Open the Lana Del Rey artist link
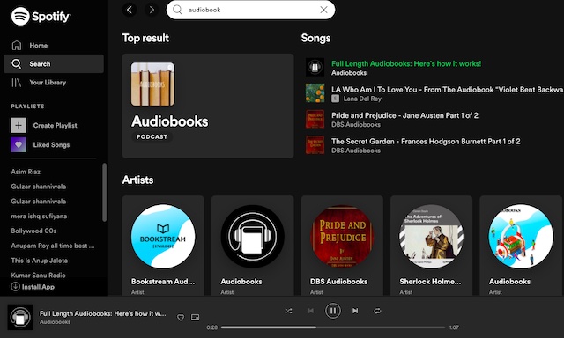 point(362,99)
